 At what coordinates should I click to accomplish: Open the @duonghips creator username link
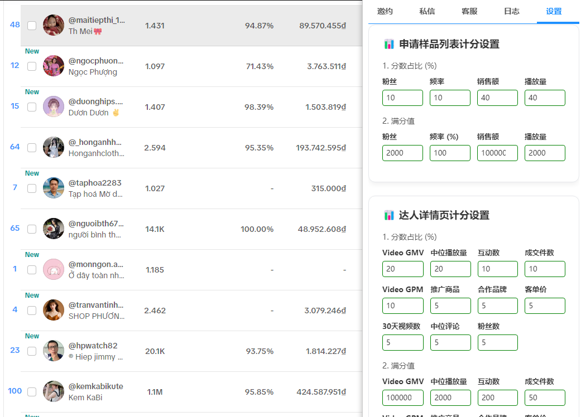point(95,101)
